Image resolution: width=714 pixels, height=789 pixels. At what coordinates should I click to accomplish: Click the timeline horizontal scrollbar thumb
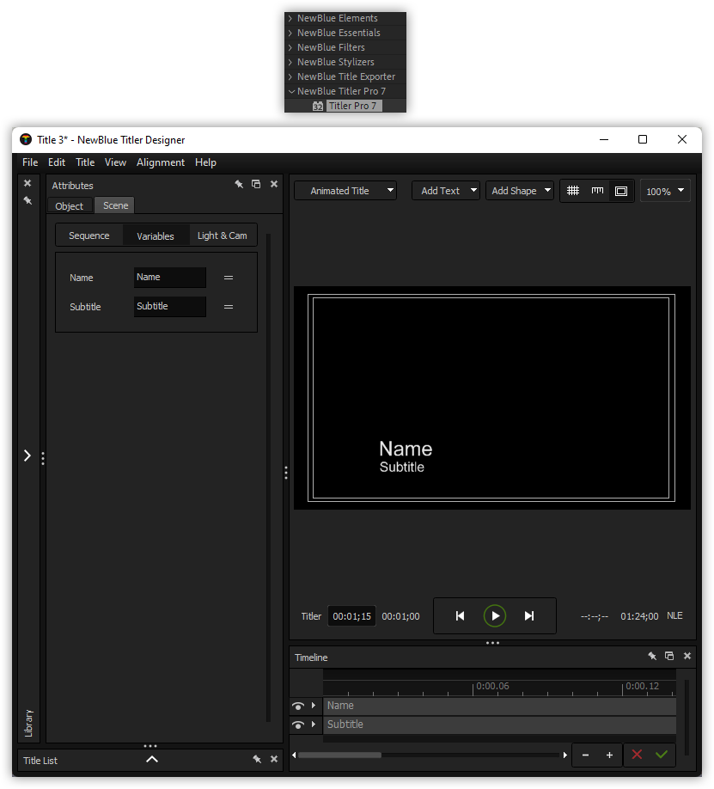339,755
